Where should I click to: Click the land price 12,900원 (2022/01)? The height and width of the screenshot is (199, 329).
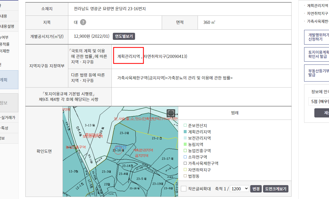tap(92, 36)
